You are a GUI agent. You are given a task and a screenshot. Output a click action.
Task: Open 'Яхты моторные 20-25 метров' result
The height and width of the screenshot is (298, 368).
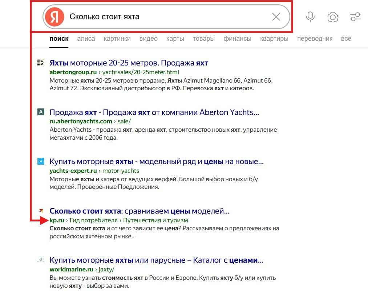[x=129, y=63]
